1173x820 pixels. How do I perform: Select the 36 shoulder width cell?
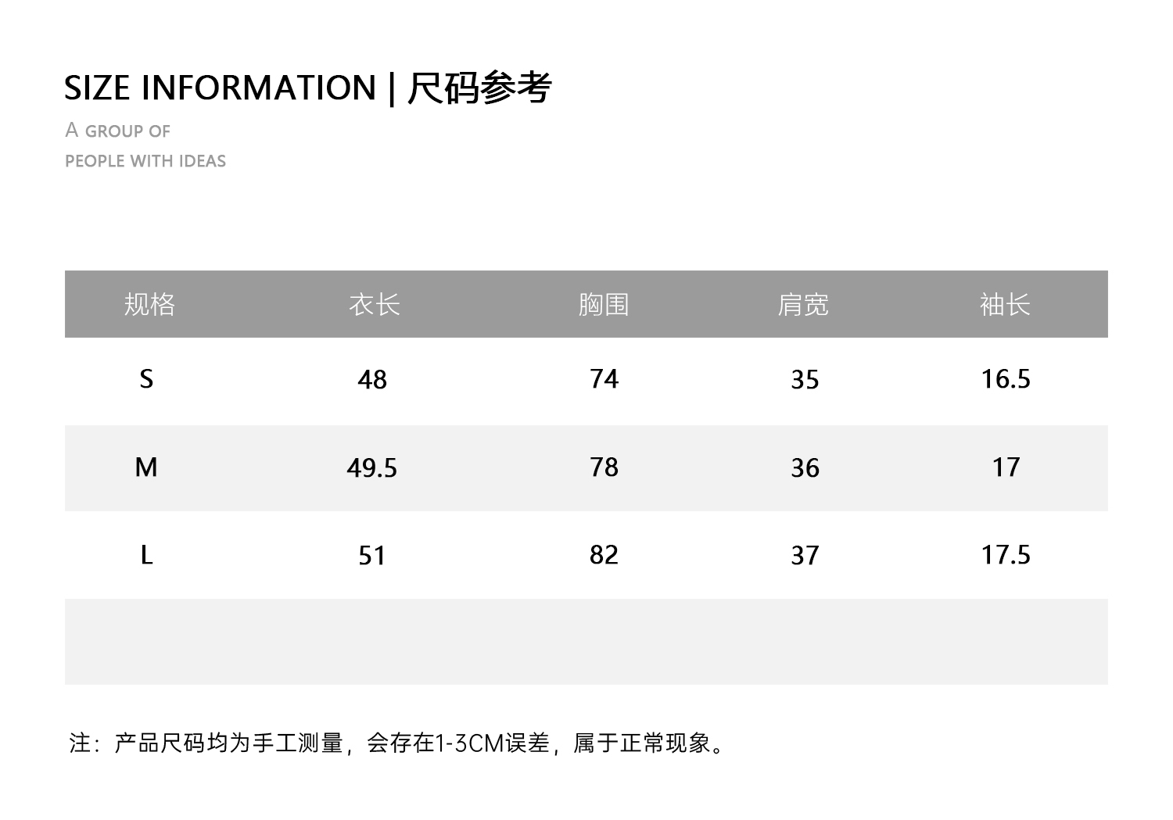tap(805, 468)
